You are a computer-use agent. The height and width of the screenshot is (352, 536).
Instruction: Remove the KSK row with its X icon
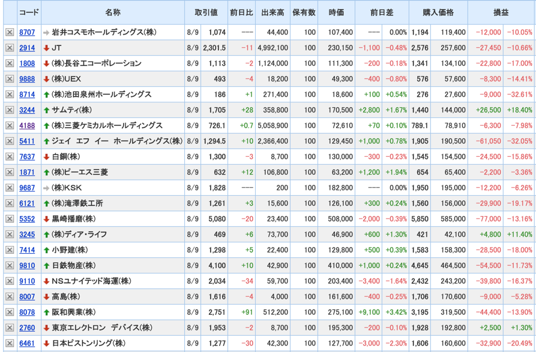[x=10, y=187]
